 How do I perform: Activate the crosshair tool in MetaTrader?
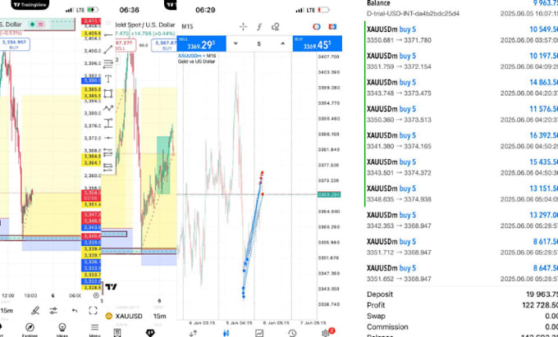pos(243,27)
